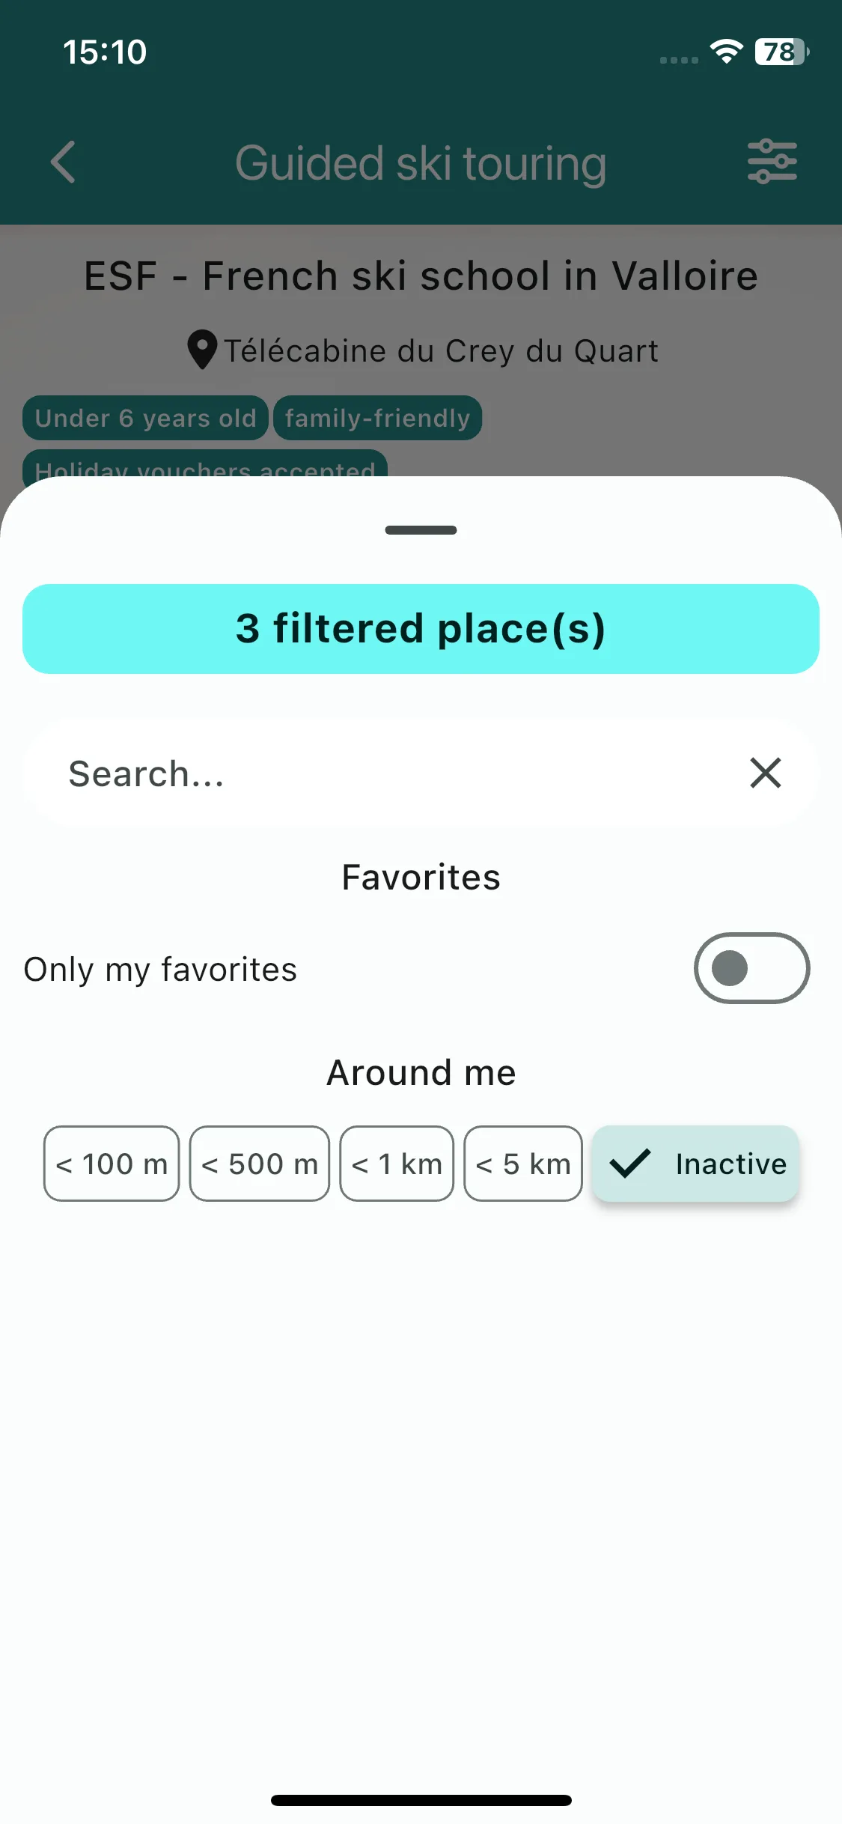Tap the bottom sheet drag handle
The height and width of the screenshot is (1824, 842).
(421, 530)
